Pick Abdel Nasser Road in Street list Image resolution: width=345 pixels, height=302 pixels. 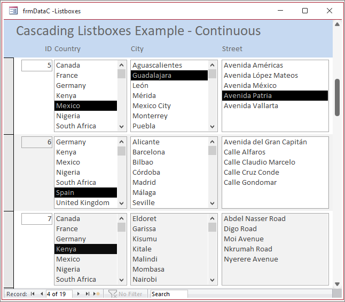coord(275,218)
